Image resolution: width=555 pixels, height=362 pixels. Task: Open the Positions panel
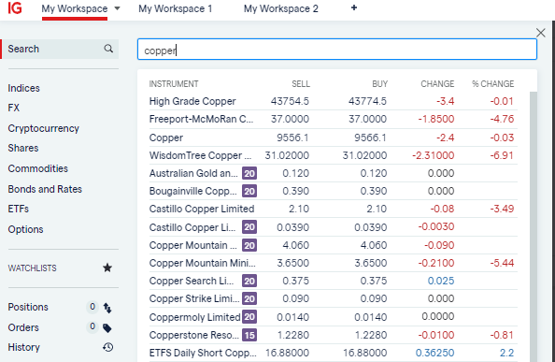click(28, 307)
